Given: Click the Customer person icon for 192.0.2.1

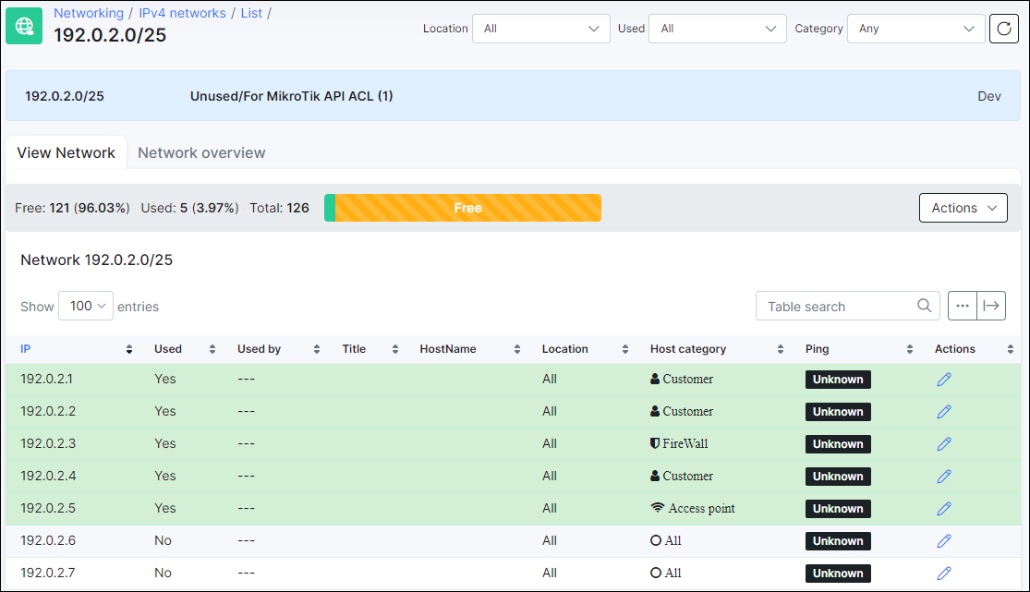Looking at the screenshot, I should point(656,379).
